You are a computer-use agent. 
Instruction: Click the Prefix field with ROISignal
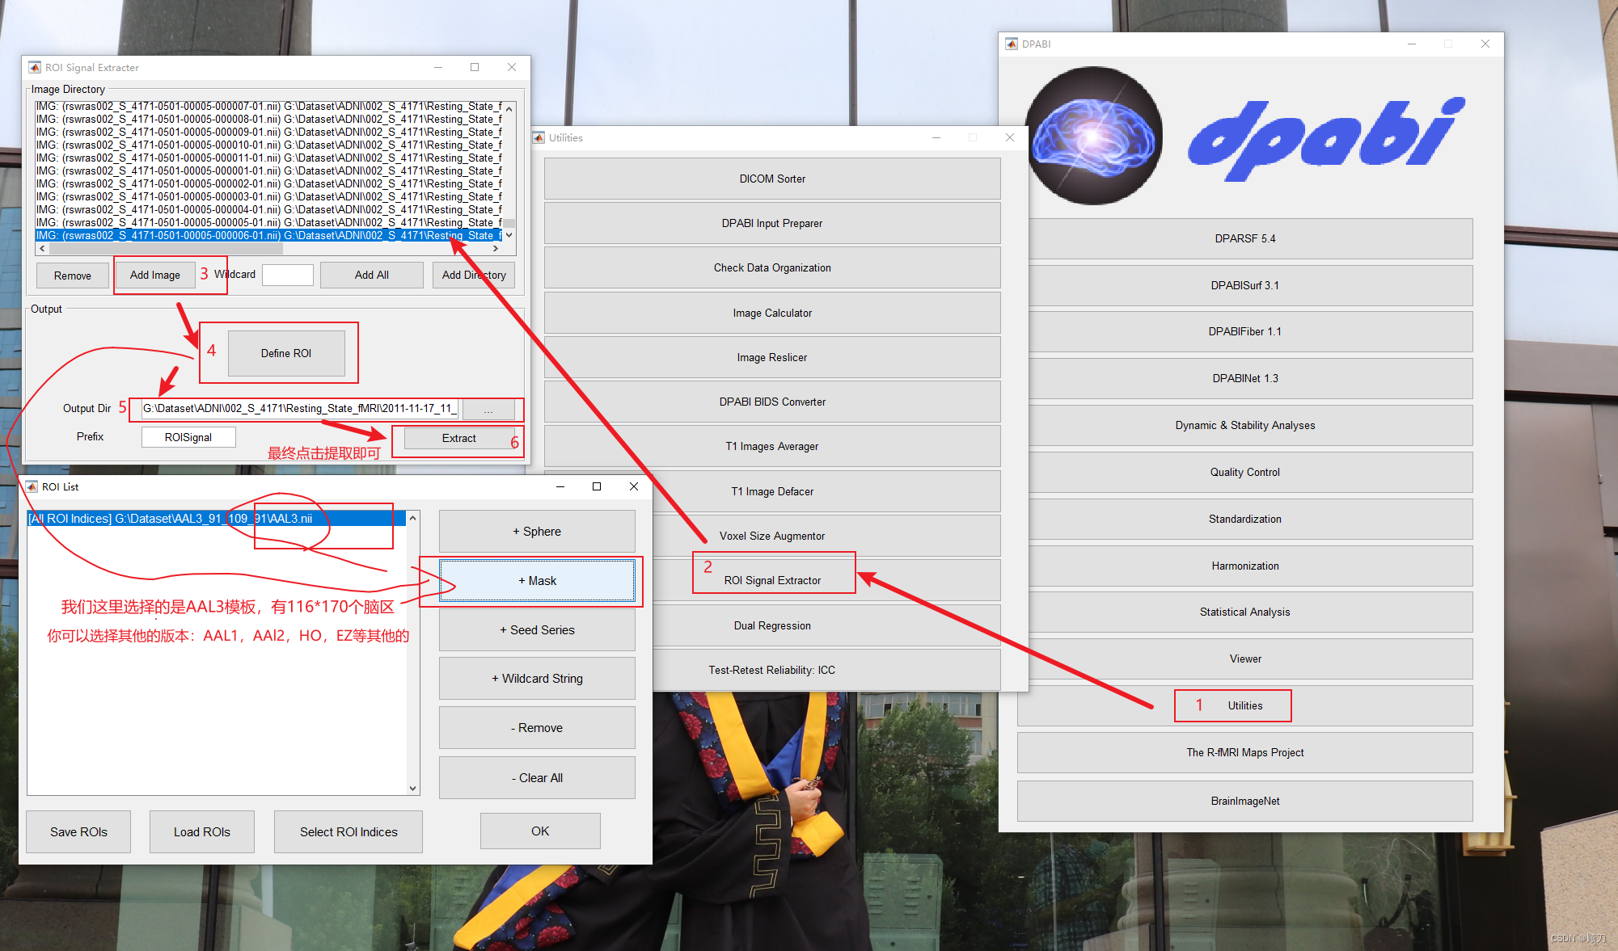188,437
